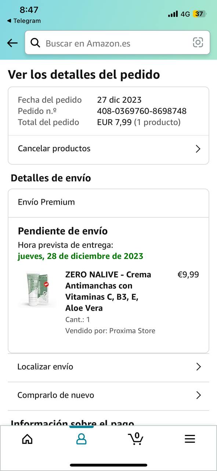217x471 pixels.
Task: Open the camera scan icon in search bar
Action: [198, 43]
